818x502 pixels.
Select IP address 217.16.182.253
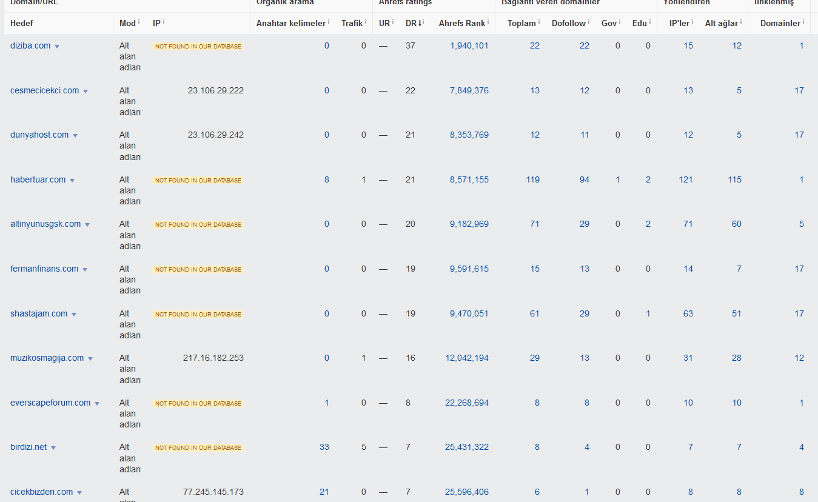tap(213, 358)
